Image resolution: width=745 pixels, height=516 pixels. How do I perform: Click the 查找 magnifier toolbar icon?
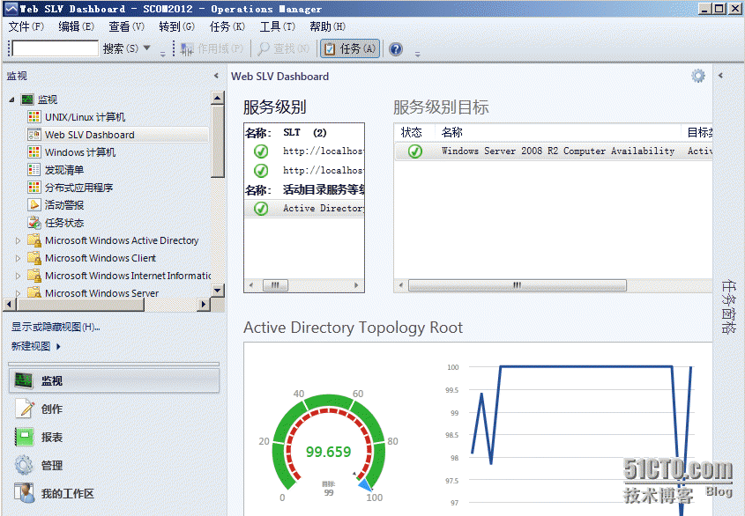tap(264, 49)
